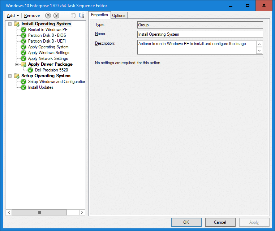Click into the Name input field
Viewport: 275px width, 231px height.
point(200,34)
